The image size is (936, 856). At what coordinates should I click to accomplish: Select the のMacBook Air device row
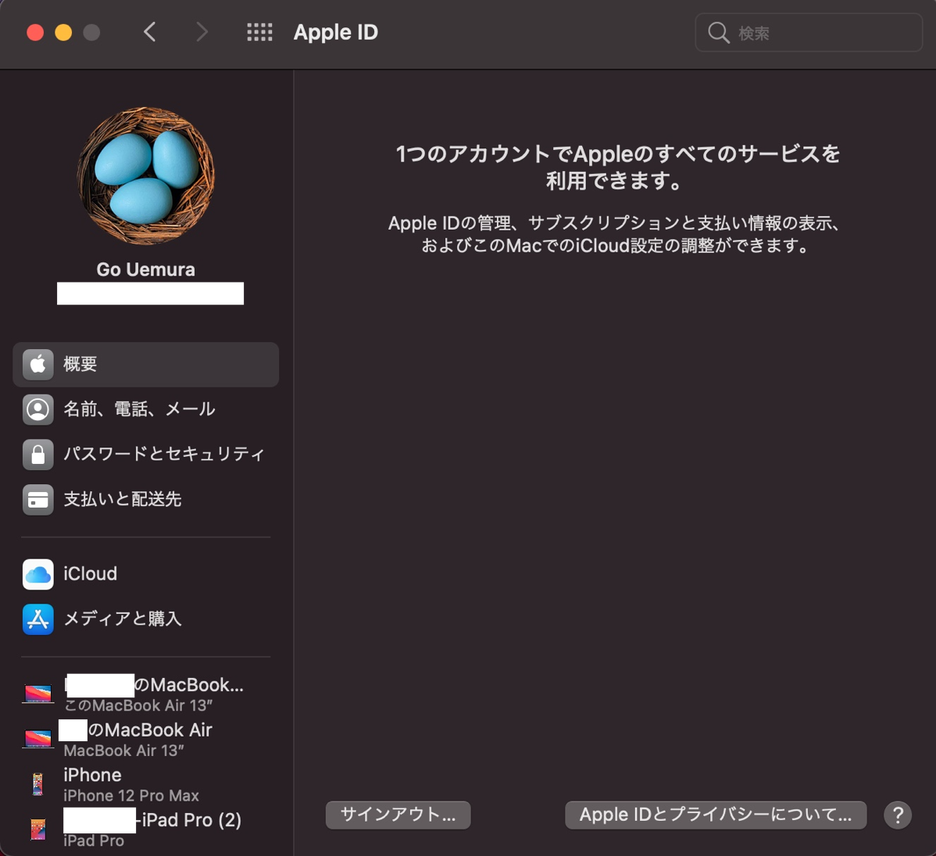pyautogui.click(x=145, y=739)
